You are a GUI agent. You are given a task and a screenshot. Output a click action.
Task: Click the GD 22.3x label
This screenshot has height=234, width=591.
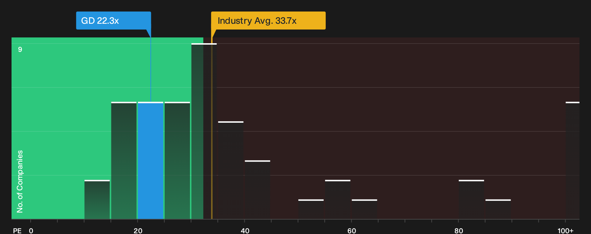(x=114, y=21)
